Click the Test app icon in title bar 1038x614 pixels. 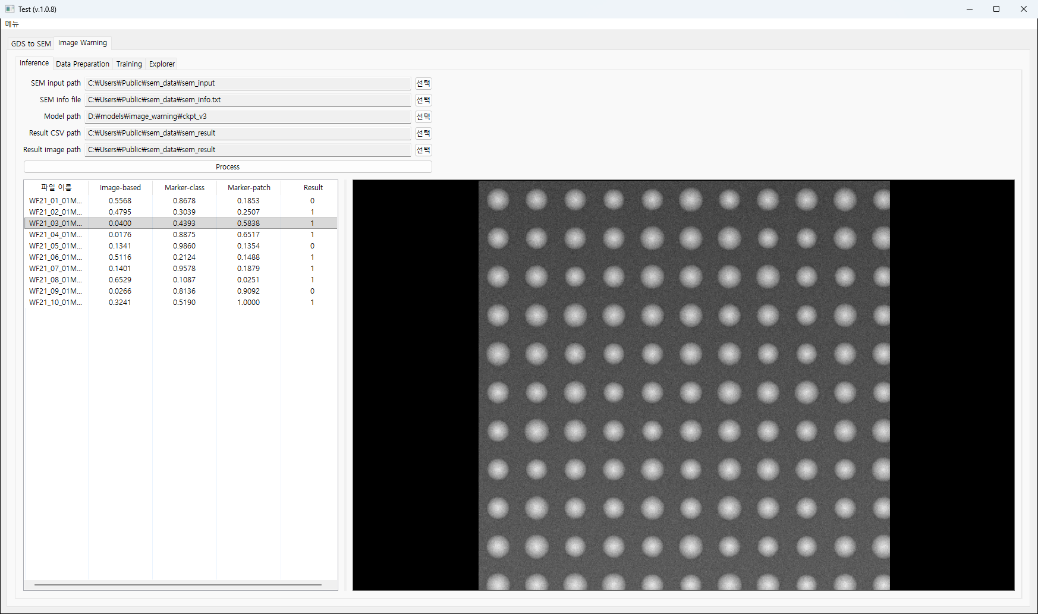(x=10, y=9)
